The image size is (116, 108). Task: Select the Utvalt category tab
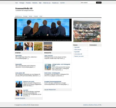[41, 16]
